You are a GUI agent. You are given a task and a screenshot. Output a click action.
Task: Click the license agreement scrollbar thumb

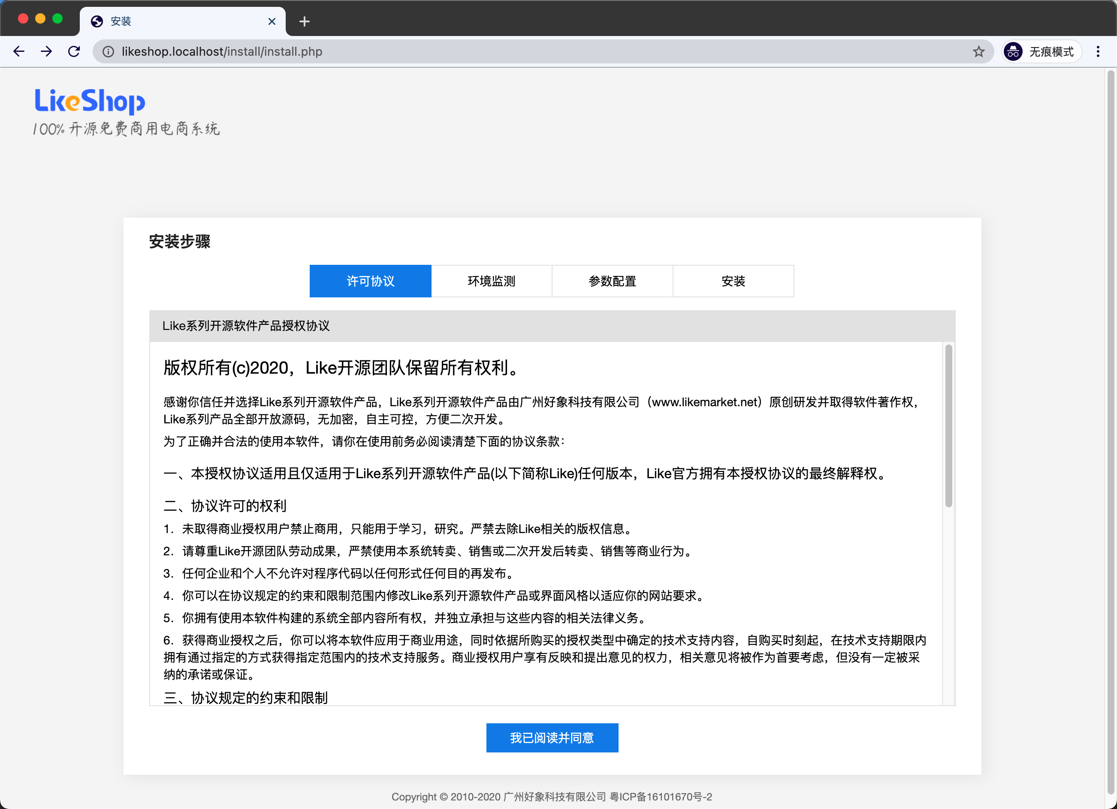(948, 425)
